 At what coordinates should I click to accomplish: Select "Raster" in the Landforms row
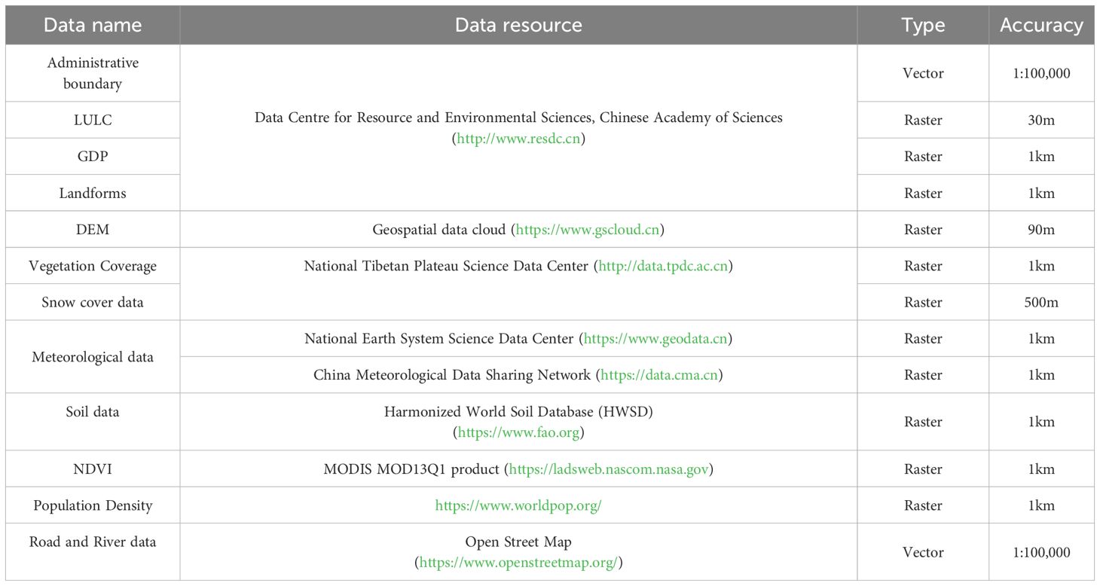pyautogui.click(x=923, y=193)
